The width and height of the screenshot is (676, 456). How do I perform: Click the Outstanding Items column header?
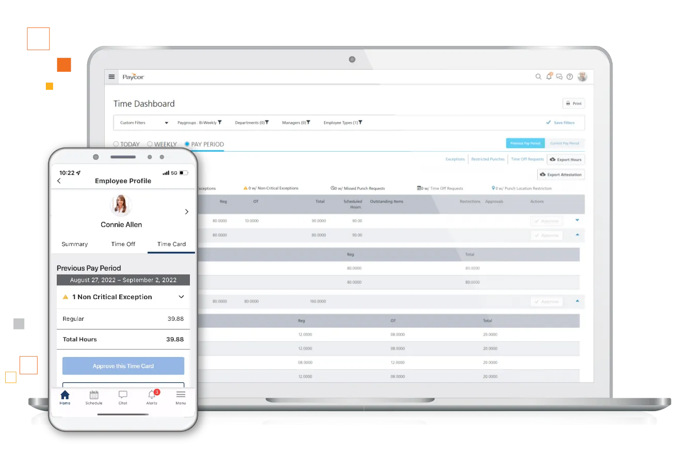pos(387,202)
